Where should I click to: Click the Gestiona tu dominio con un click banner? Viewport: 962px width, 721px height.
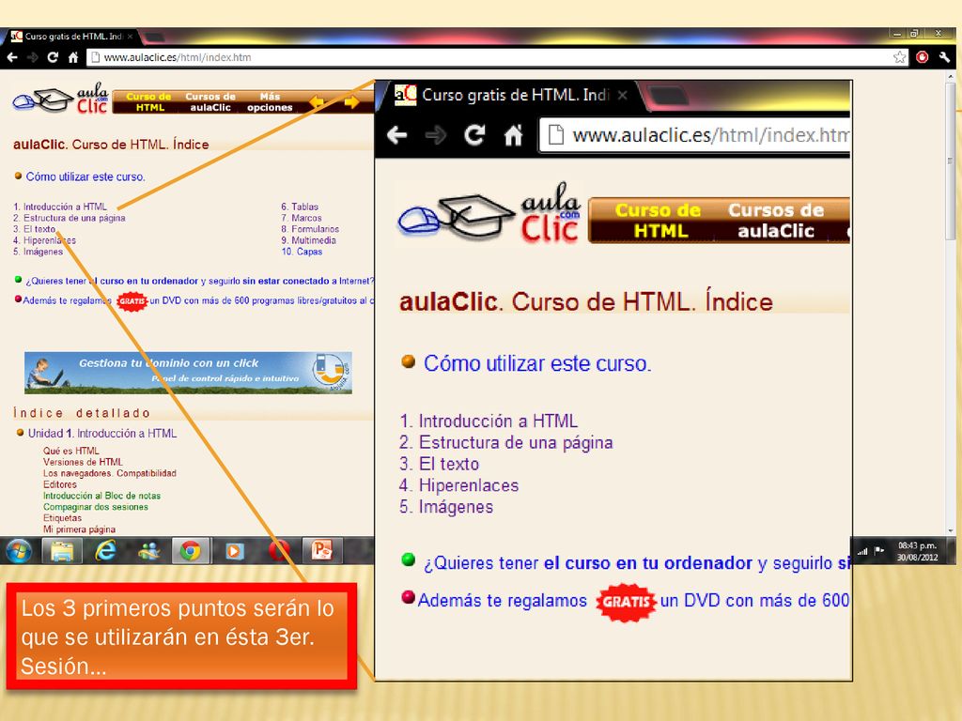coord(188,372)
